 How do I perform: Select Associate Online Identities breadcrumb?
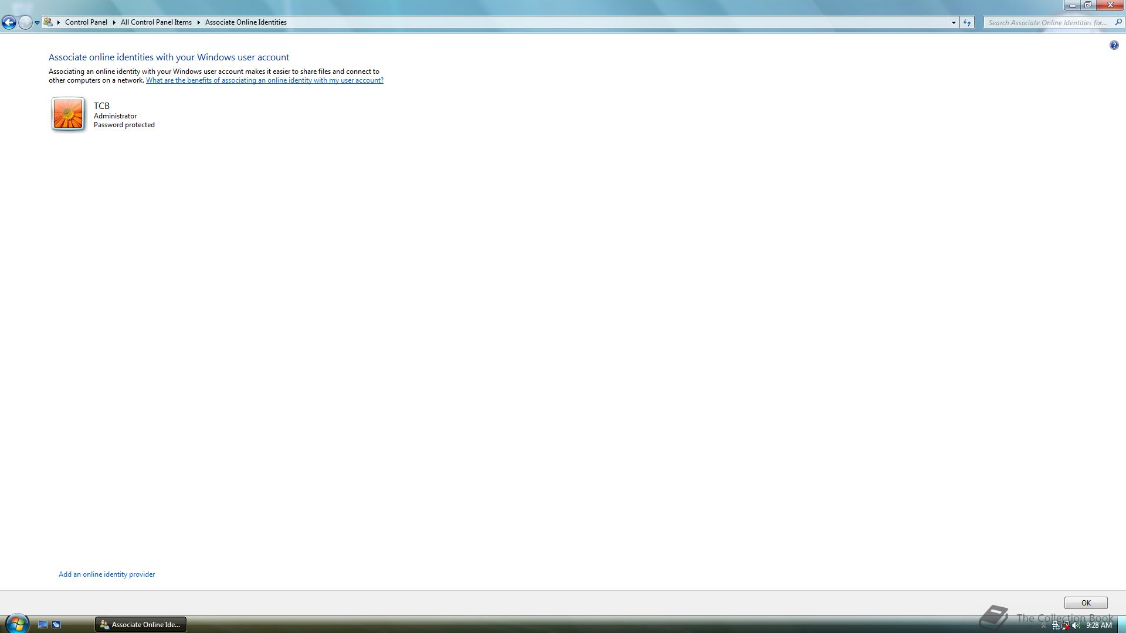point(246,22)
